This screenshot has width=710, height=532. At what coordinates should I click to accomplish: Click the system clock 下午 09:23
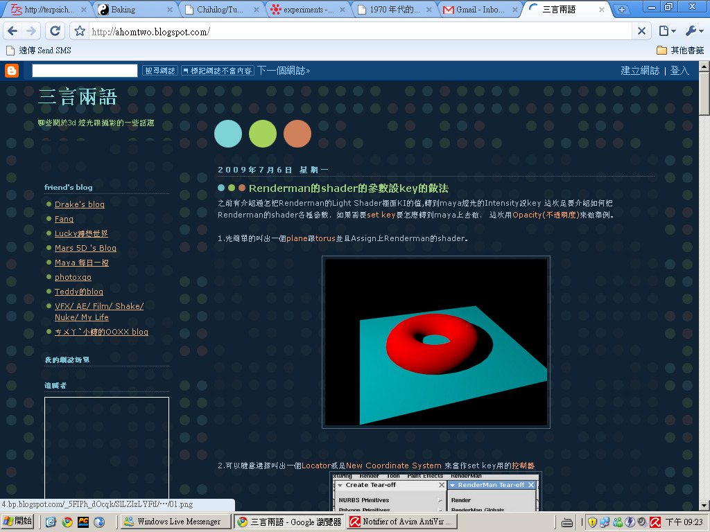point(684,522)
